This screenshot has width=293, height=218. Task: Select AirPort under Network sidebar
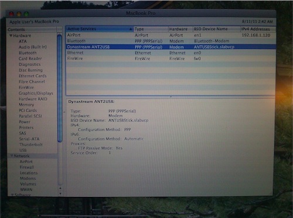26,161
